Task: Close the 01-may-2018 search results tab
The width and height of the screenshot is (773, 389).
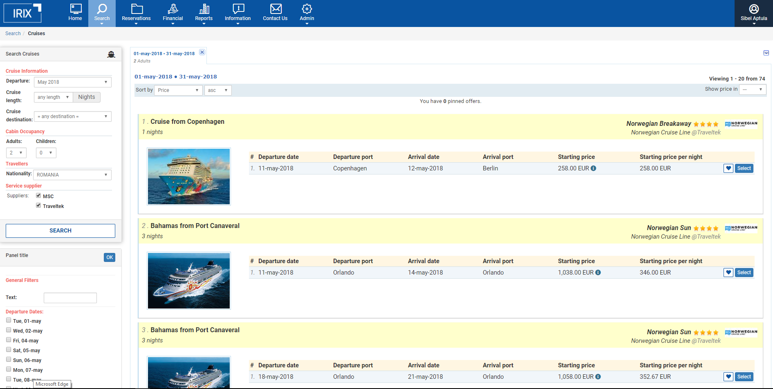Action: (x=202, y=52)
